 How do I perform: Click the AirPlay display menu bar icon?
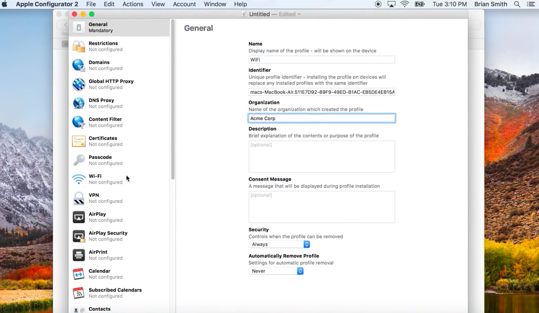coord(392,4)
